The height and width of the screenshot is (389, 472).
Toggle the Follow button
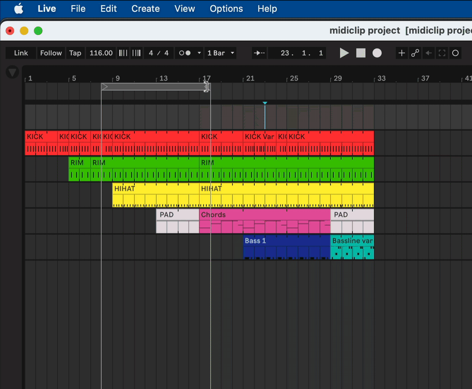51,53
